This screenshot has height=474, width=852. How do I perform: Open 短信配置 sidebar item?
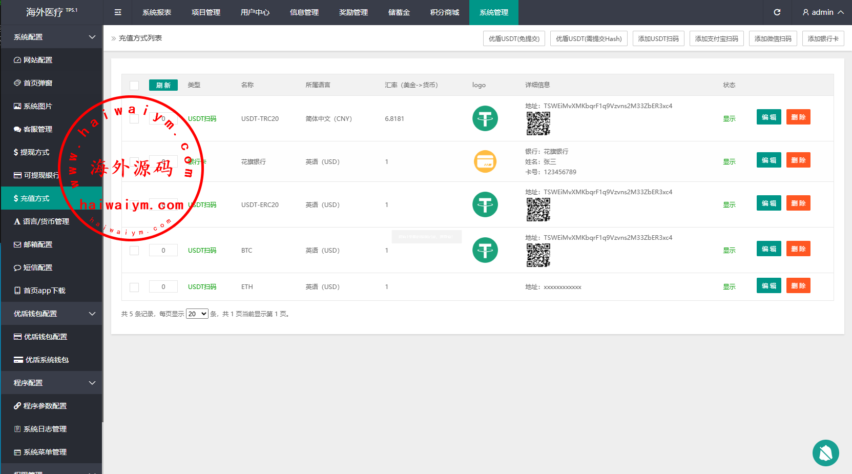[51, 267]
